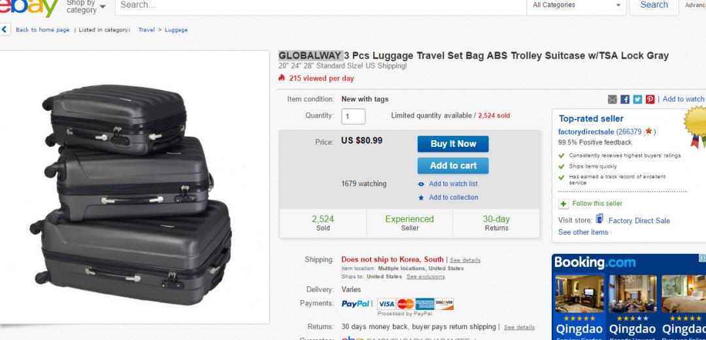Pin this item on Pinterest
Screen dimensions: 706x340
click(650, 99)
